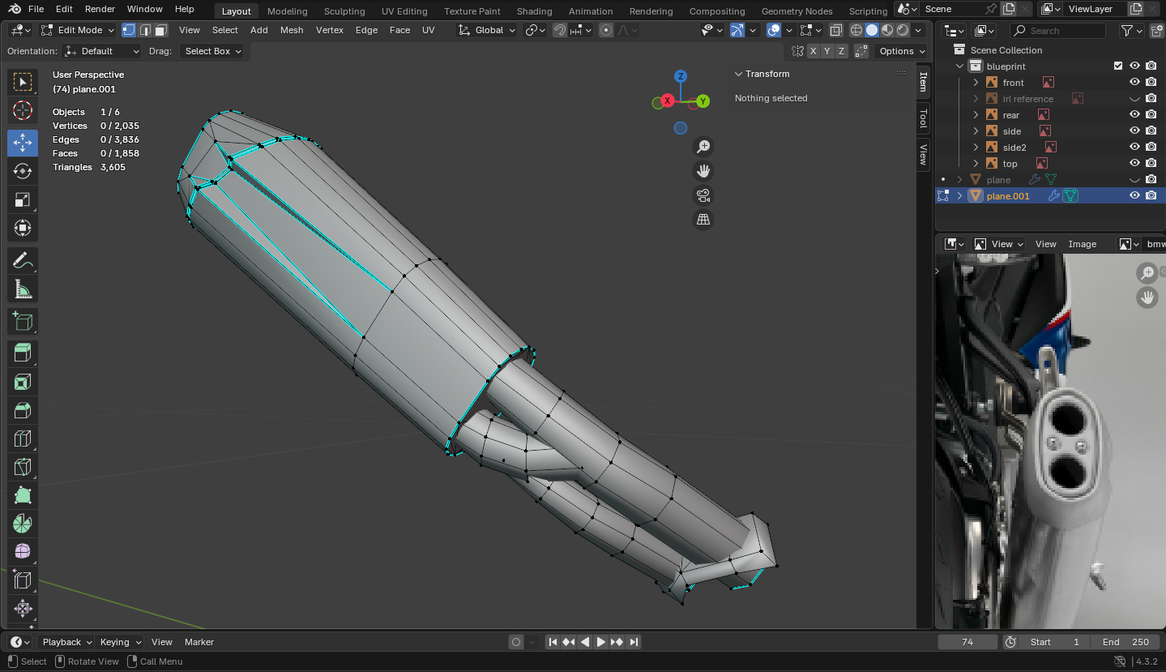Activate the Move tool
The image size is (1166, 672).
click(x=23, y=143)
